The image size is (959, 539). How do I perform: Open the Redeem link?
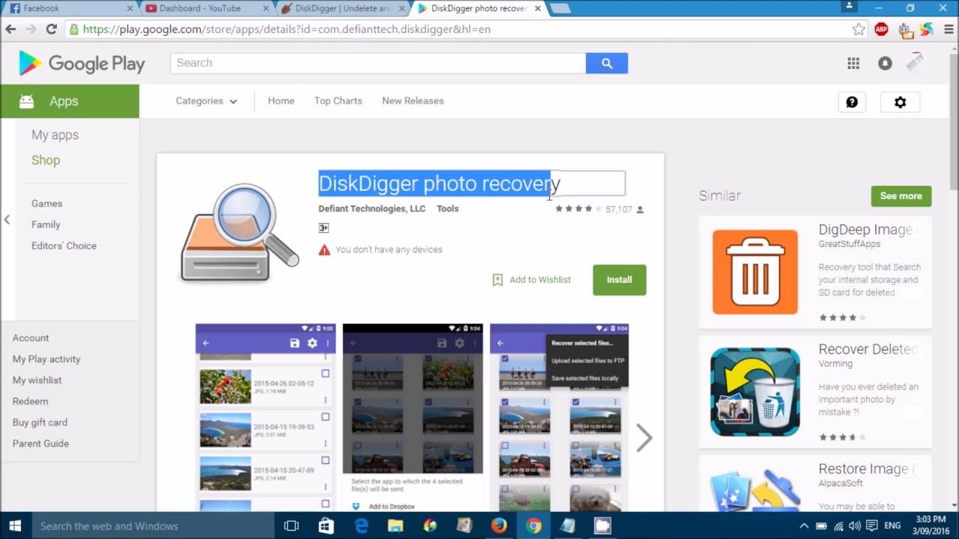point(30,401)
